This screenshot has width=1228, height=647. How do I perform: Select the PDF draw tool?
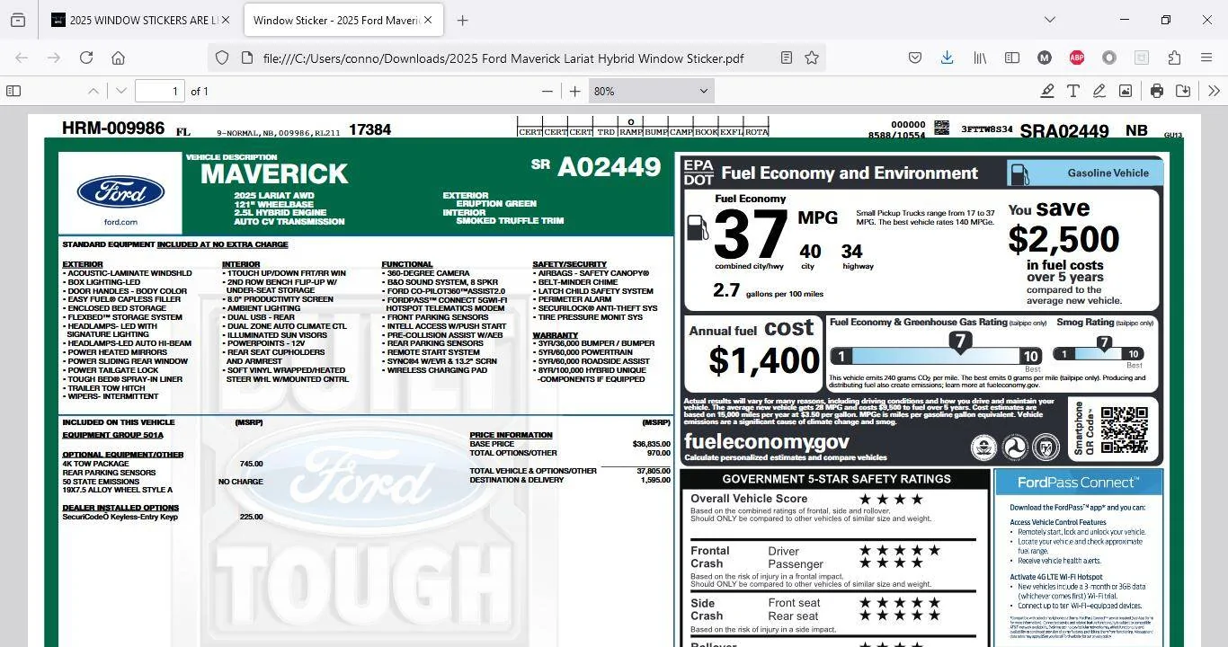(1099, 91)
